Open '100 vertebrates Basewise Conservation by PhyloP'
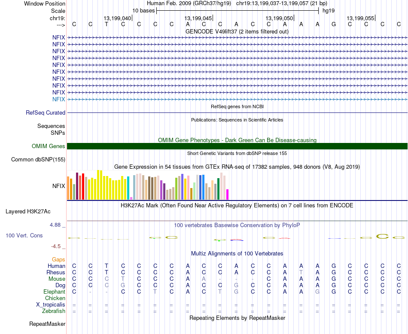Screen dimensions: 408x334 point(237,225)
